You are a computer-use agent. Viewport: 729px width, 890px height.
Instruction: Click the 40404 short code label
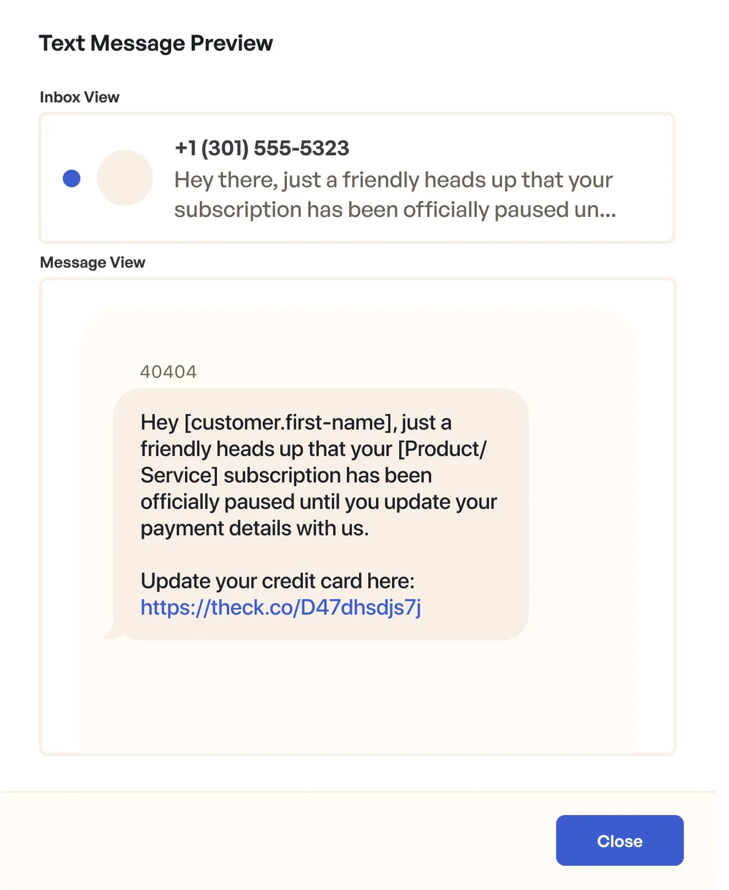click(x=168, y=372)
